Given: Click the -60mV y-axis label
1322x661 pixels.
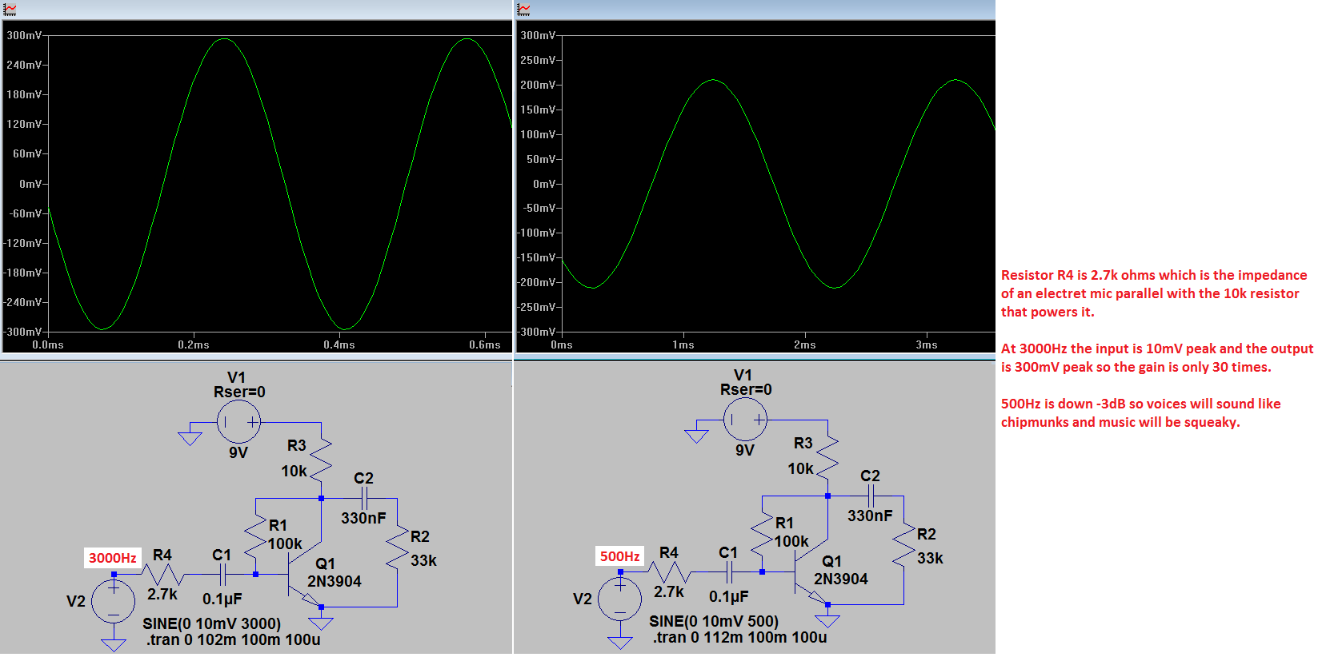Looking at the screenshot, I should (x=26, y=214).
